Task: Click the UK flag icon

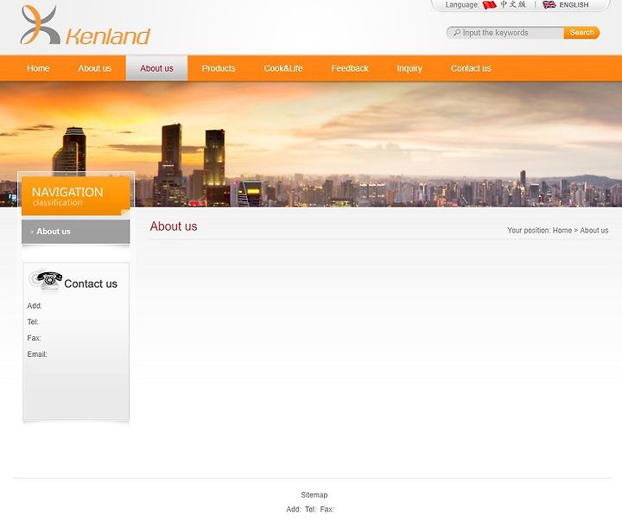Action: point(549,5)
